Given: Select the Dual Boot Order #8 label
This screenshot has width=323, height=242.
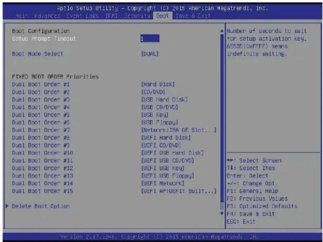Looking at the screenshot, I should tap(41, 138).
